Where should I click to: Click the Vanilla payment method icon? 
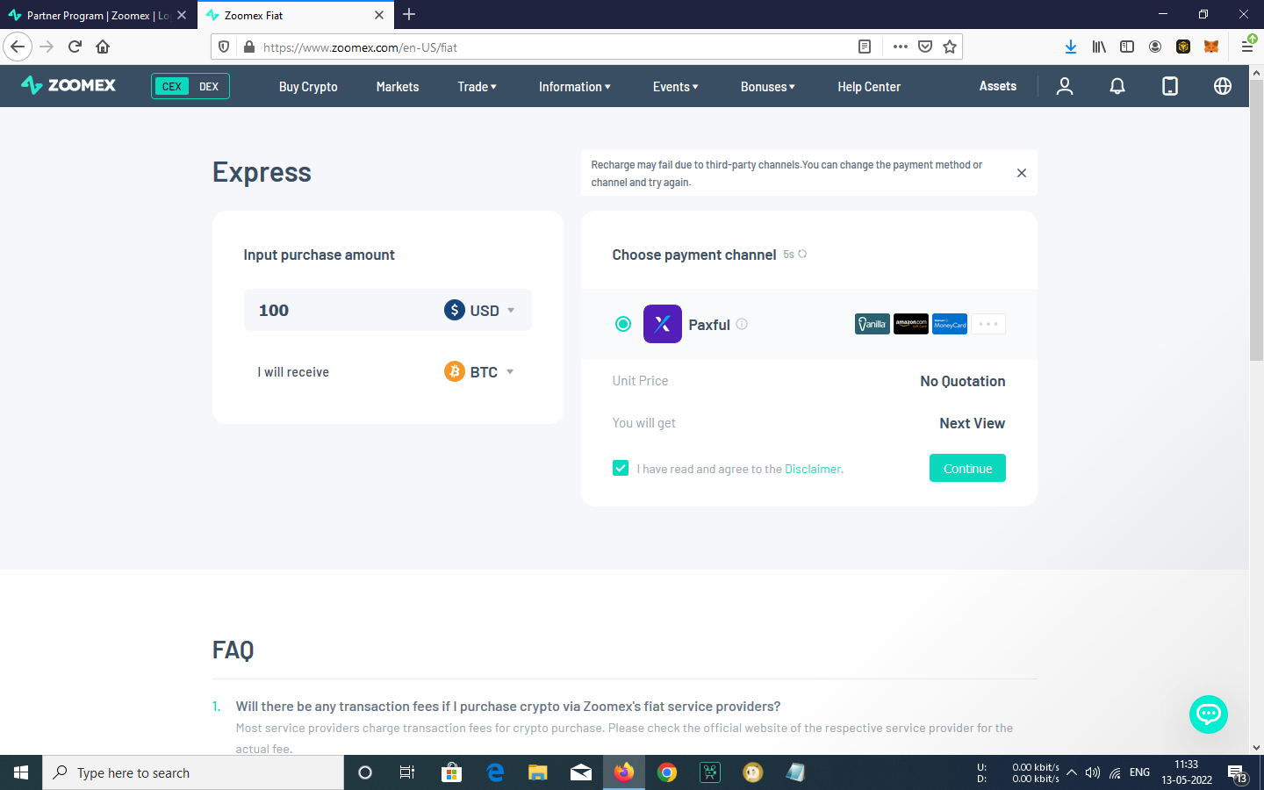click(x=873, y=324)
